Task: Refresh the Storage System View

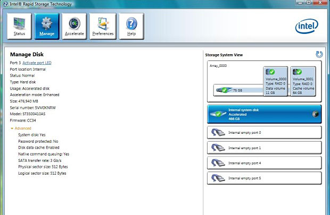Action: pyautogui.click(x=319, y=54)
